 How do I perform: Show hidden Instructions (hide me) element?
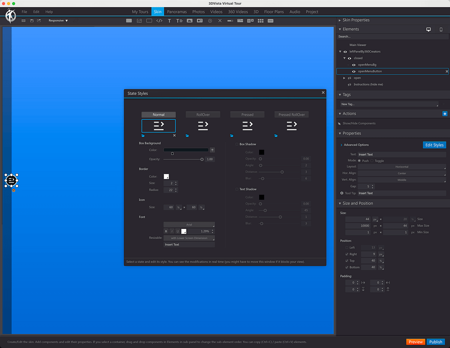[x=349, y=84]
